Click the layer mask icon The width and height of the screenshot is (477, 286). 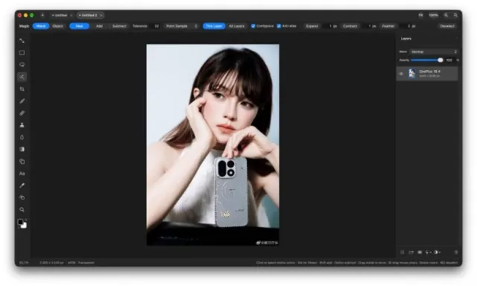(420, 252)
